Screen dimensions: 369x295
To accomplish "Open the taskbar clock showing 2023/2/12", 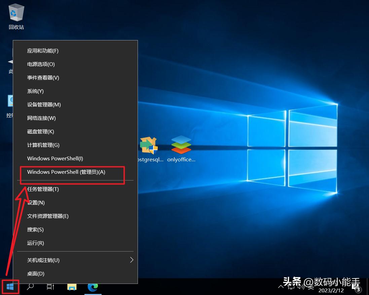I will (x=331, y=290).
